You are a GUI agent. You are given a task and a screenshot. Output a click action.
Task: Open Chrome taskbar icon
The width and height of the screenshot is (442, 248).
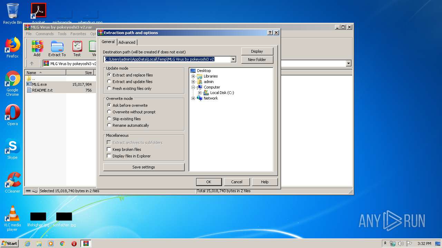pos(63,244)
